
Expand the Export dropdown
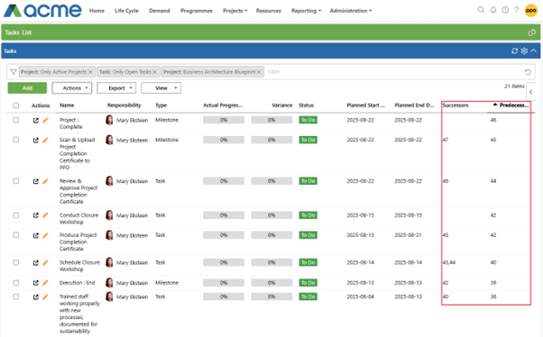point(116,88)
